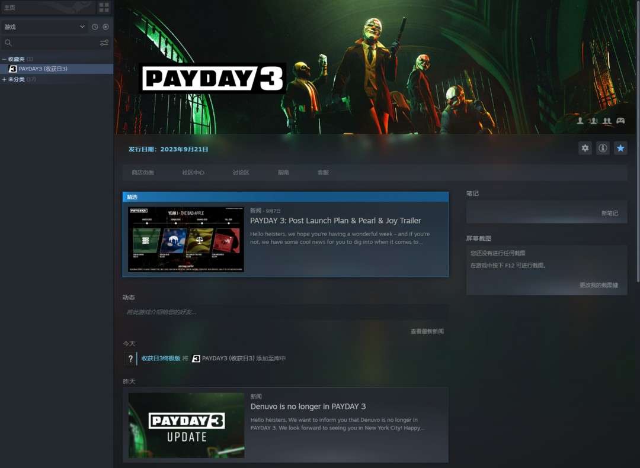Click the 发行日期：2023年9月21日 text
640x468 pixels.
click(x=168, y=149)
